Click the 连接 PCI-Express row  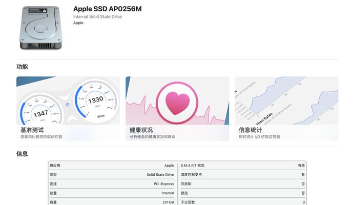tap(112, 184)
